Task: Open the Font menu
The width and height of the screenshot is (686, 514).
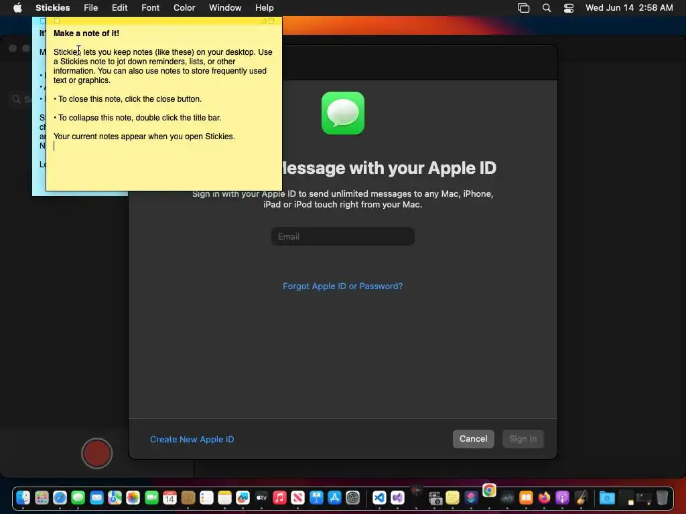Action: (x=151, y=8)
